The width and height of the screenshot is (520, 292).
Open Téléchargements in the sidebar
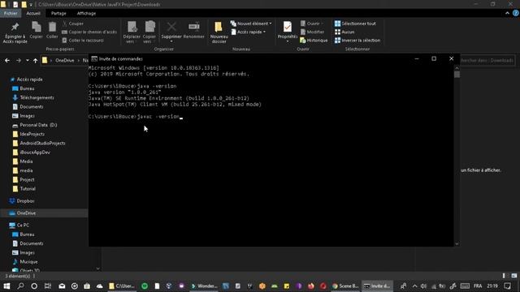point(37,97)
